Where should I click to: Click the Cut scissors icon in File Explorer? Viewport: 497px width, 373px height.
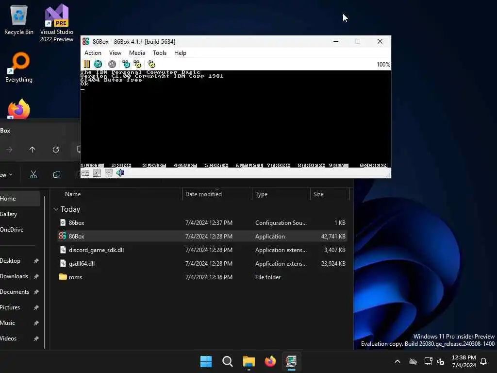(x=33, y=174)
